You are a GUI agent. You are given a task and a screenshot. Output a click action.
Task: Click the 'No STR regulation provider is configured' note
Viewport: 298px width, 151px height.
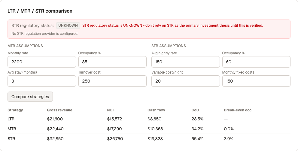45,34
